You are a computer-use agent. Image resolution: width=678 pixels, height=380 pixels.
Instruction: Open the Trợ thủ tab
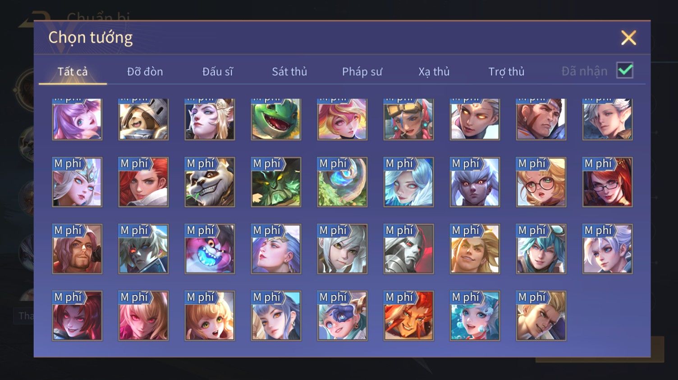click(506, 71)
